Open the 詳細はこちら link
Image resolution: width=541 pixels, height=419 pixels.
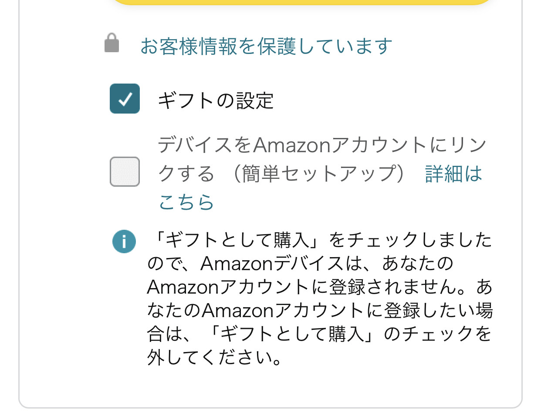pyautogui.click(x=453, y=174)
